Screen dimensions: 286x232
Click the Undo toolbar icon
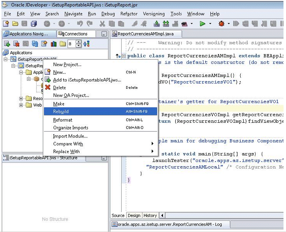(x=80, y=24)
